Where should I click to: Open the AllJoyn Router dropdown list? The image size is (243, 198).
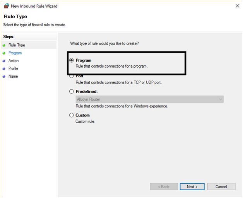pos(150,99)
